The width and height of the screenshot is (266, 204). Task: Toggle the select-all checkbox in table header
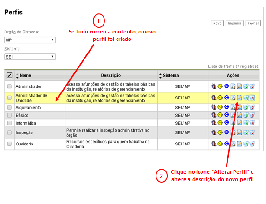coord(9,75)
